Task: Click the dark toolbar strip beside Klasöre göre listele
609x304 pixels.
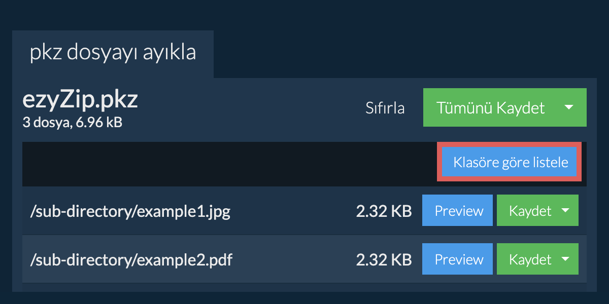Action: 229,164
